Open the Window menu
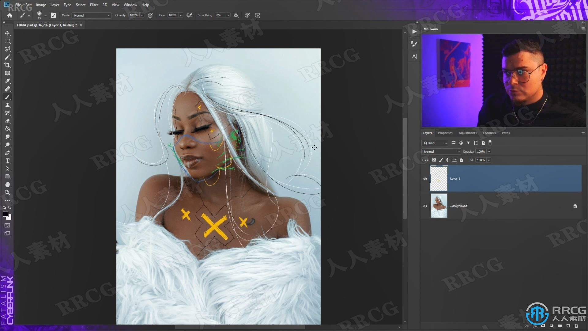The width and height of the screenshot is (588, 331). (130, 5)
